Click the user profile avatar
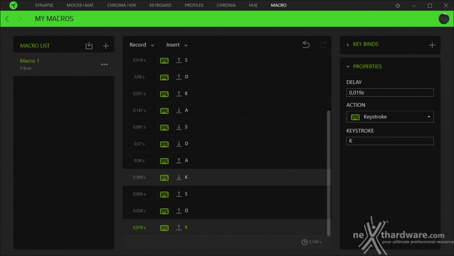 pos(444,19)
